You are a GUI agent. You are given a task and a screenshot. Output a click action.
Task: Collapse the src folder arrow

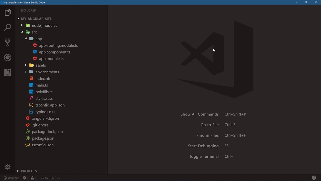[x=22, y=32]
